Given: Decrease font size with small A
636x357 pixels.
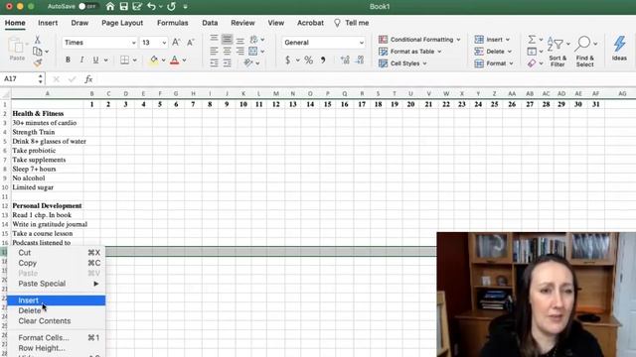Looking at the screenshot, I should [190, 42].
